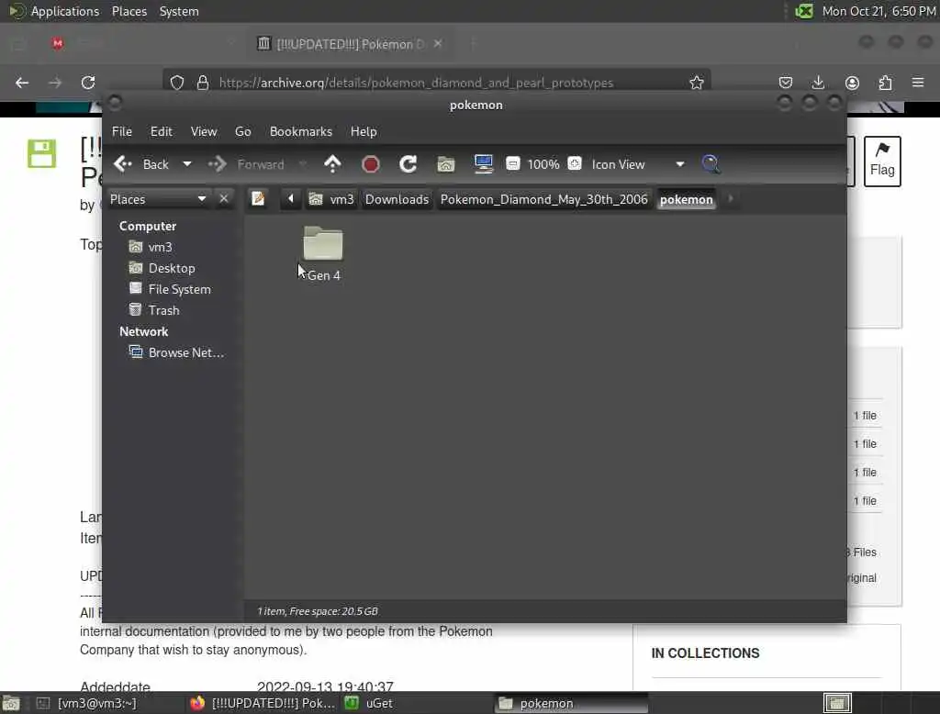Open Browse Network in the sidebar

[x=185, y=352]
